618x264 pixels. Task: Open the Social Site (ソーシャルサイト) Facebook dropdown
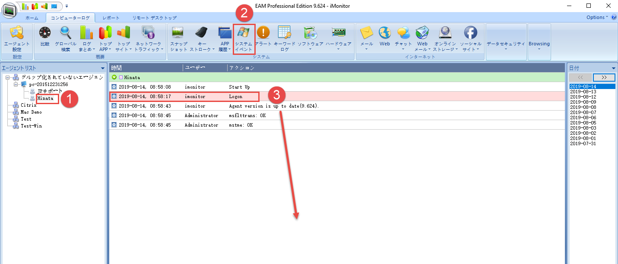coord(470,38)
